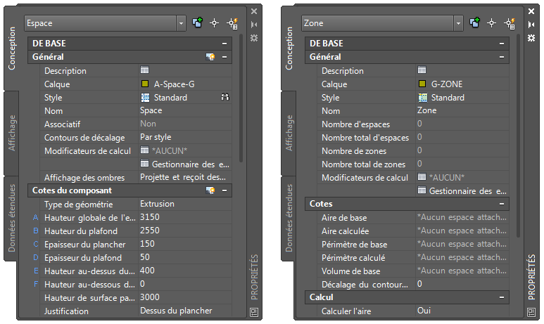
Task: Click Select Objects icon in Espace panel
Action: (216, 23)
